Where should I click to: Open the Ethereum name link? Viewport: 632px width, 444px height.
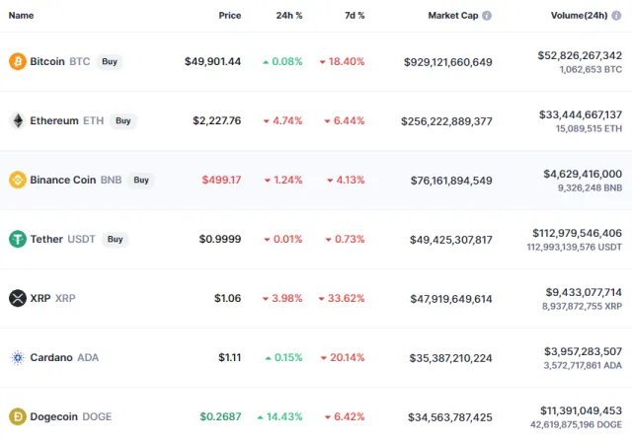click(x=54, y=121)
